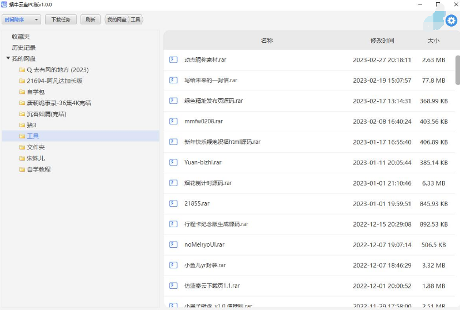460x310 pixels.
Task: Click the folder icon beside 猪3
Action: (22, 125)
